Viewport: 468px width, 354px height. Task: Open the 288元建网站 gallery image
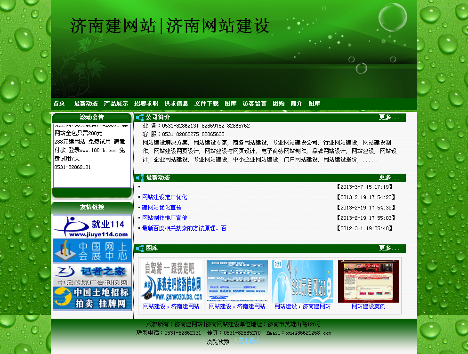point(303,281)
